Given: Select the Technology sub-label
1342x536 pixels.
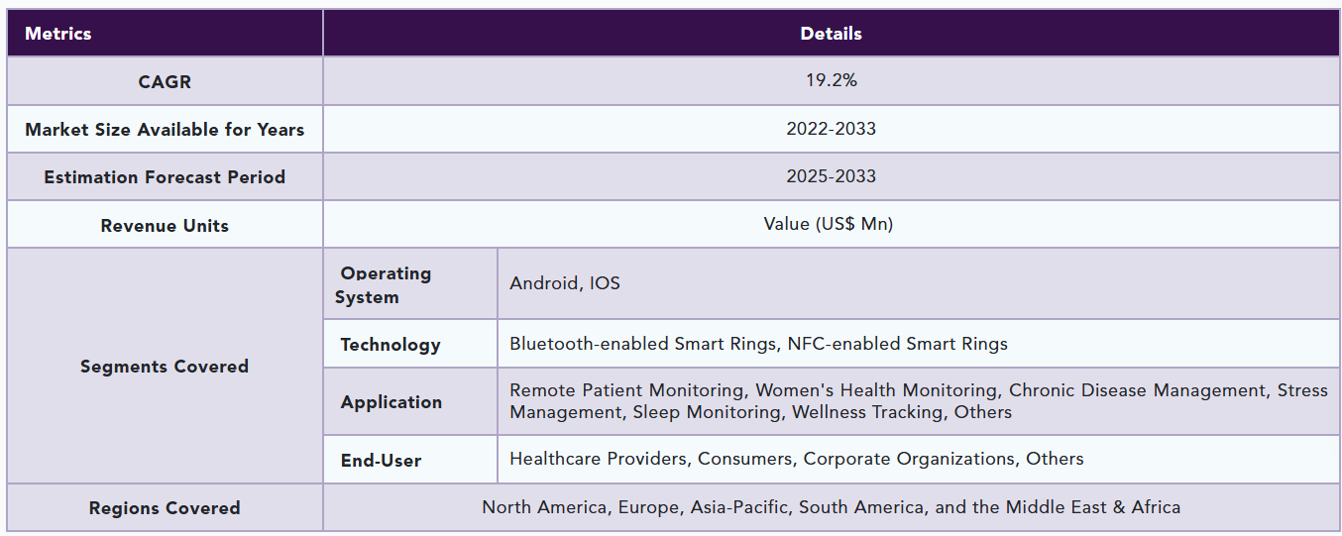Looking at the screenshot, I should click(x=391, y=345).
